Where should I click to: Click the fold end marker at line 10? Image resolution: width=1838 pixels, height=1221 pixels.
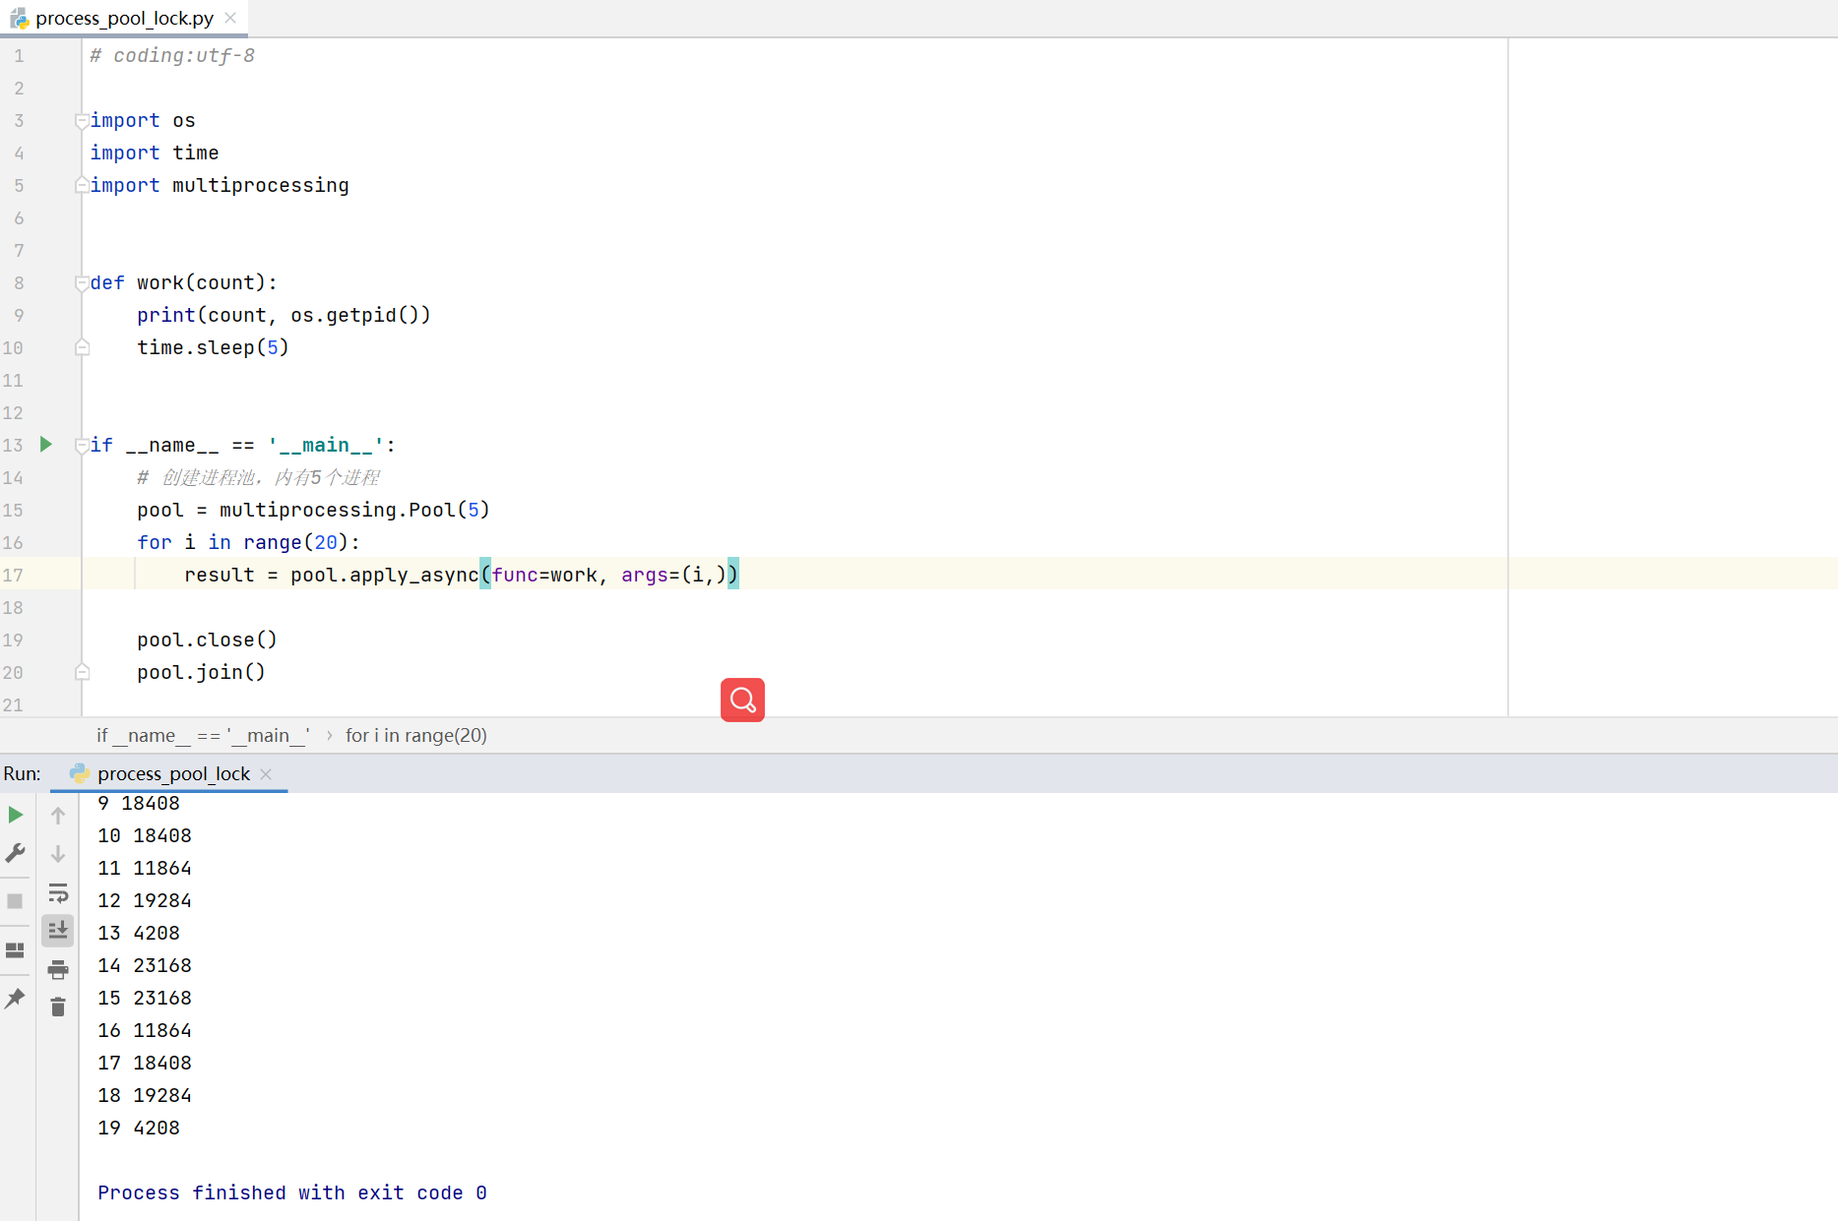coord(82,347)
